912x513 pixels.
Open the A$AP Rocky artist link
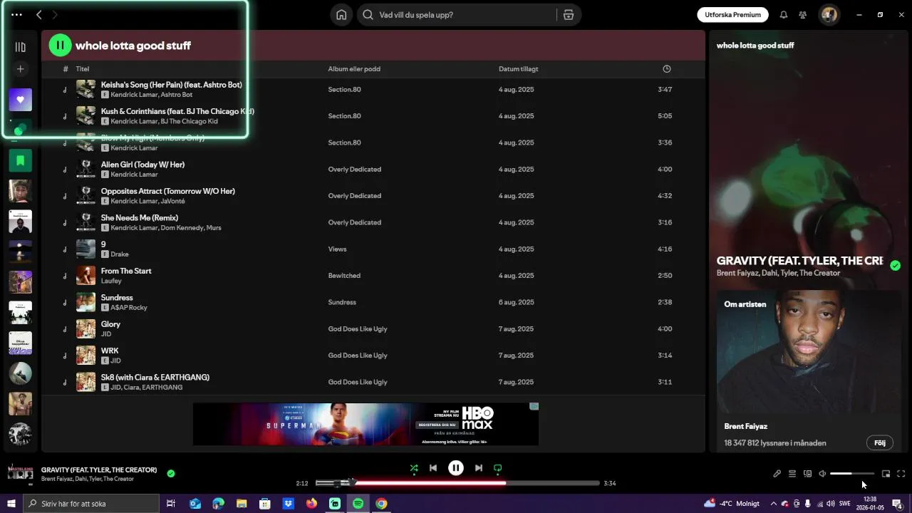point(129,308)
